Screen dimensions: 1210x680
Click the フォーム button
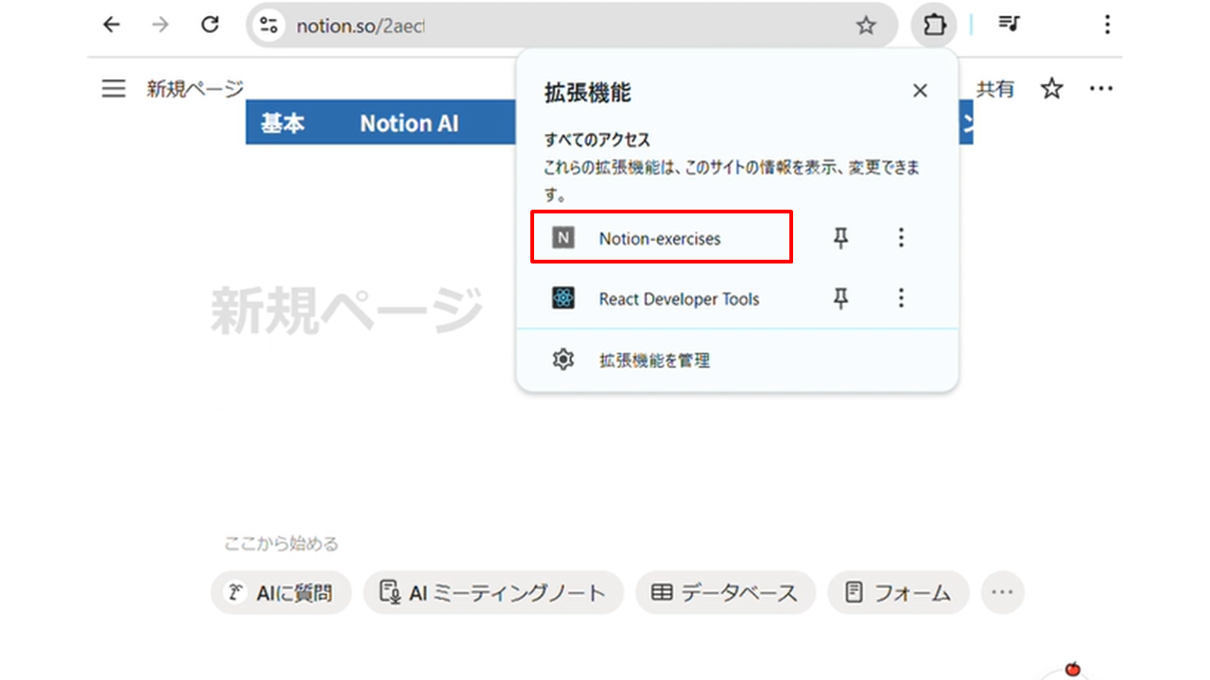(898, 593)
